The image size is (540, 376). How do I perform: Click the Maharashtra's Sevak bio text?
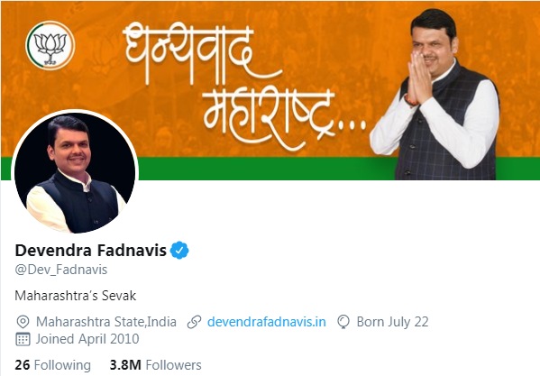pos(76,296)
